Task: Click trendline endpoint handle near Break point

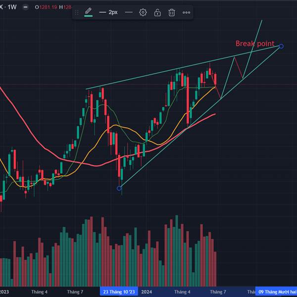Action: tap(281, 46)
